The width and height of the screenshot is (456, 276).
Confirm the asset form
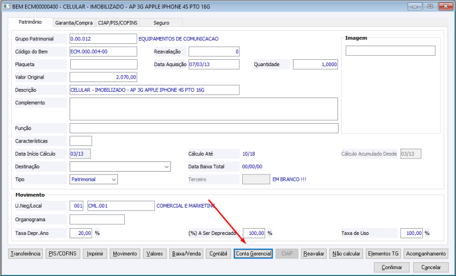click(x=392, y=267)
